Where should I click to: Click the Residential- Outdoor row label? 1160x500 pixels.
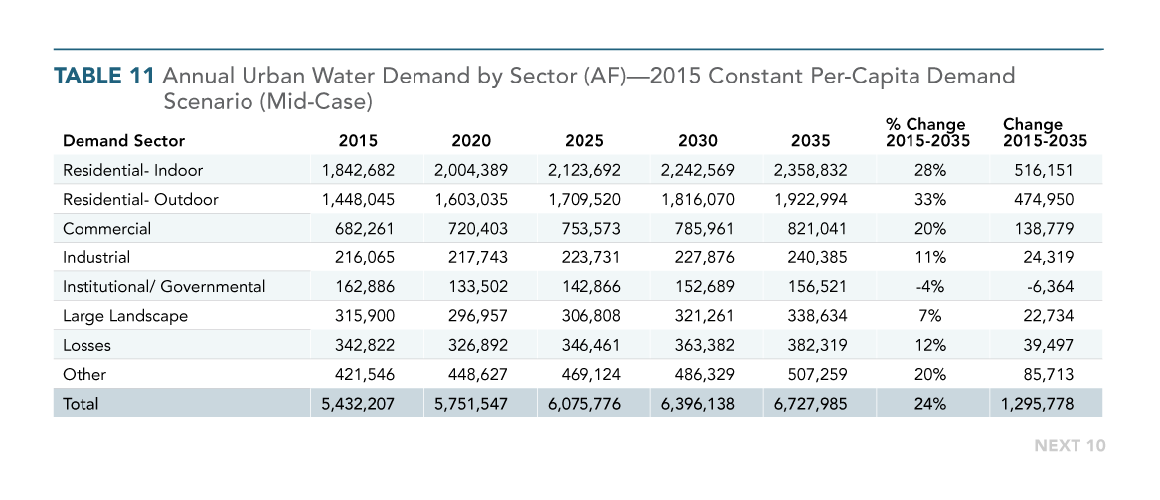click(140, 199)
